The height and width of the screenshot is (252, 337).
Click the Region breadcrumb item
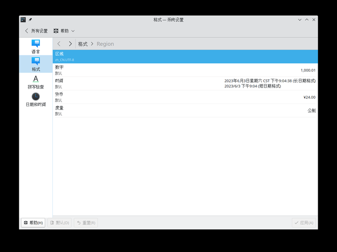[x=105, y=44]
